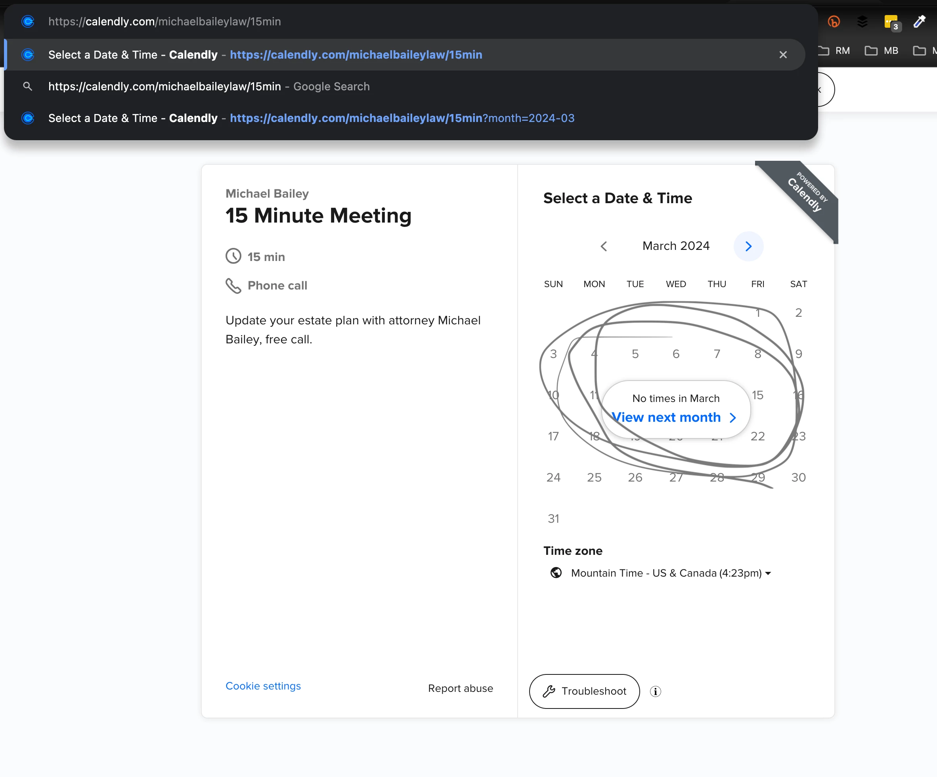Remove the first Calendly suggestion with X
Image resolution: width=937 pixels, height=777 pixels.
(783, 55)
